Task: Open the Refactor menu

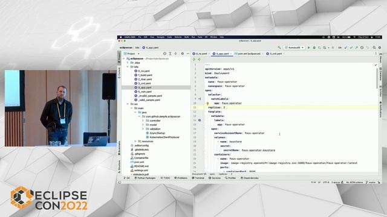Action: (178, 37)
